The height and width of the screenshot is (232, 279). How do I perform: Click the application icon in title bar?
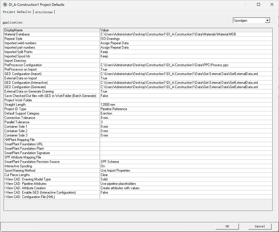5,5
